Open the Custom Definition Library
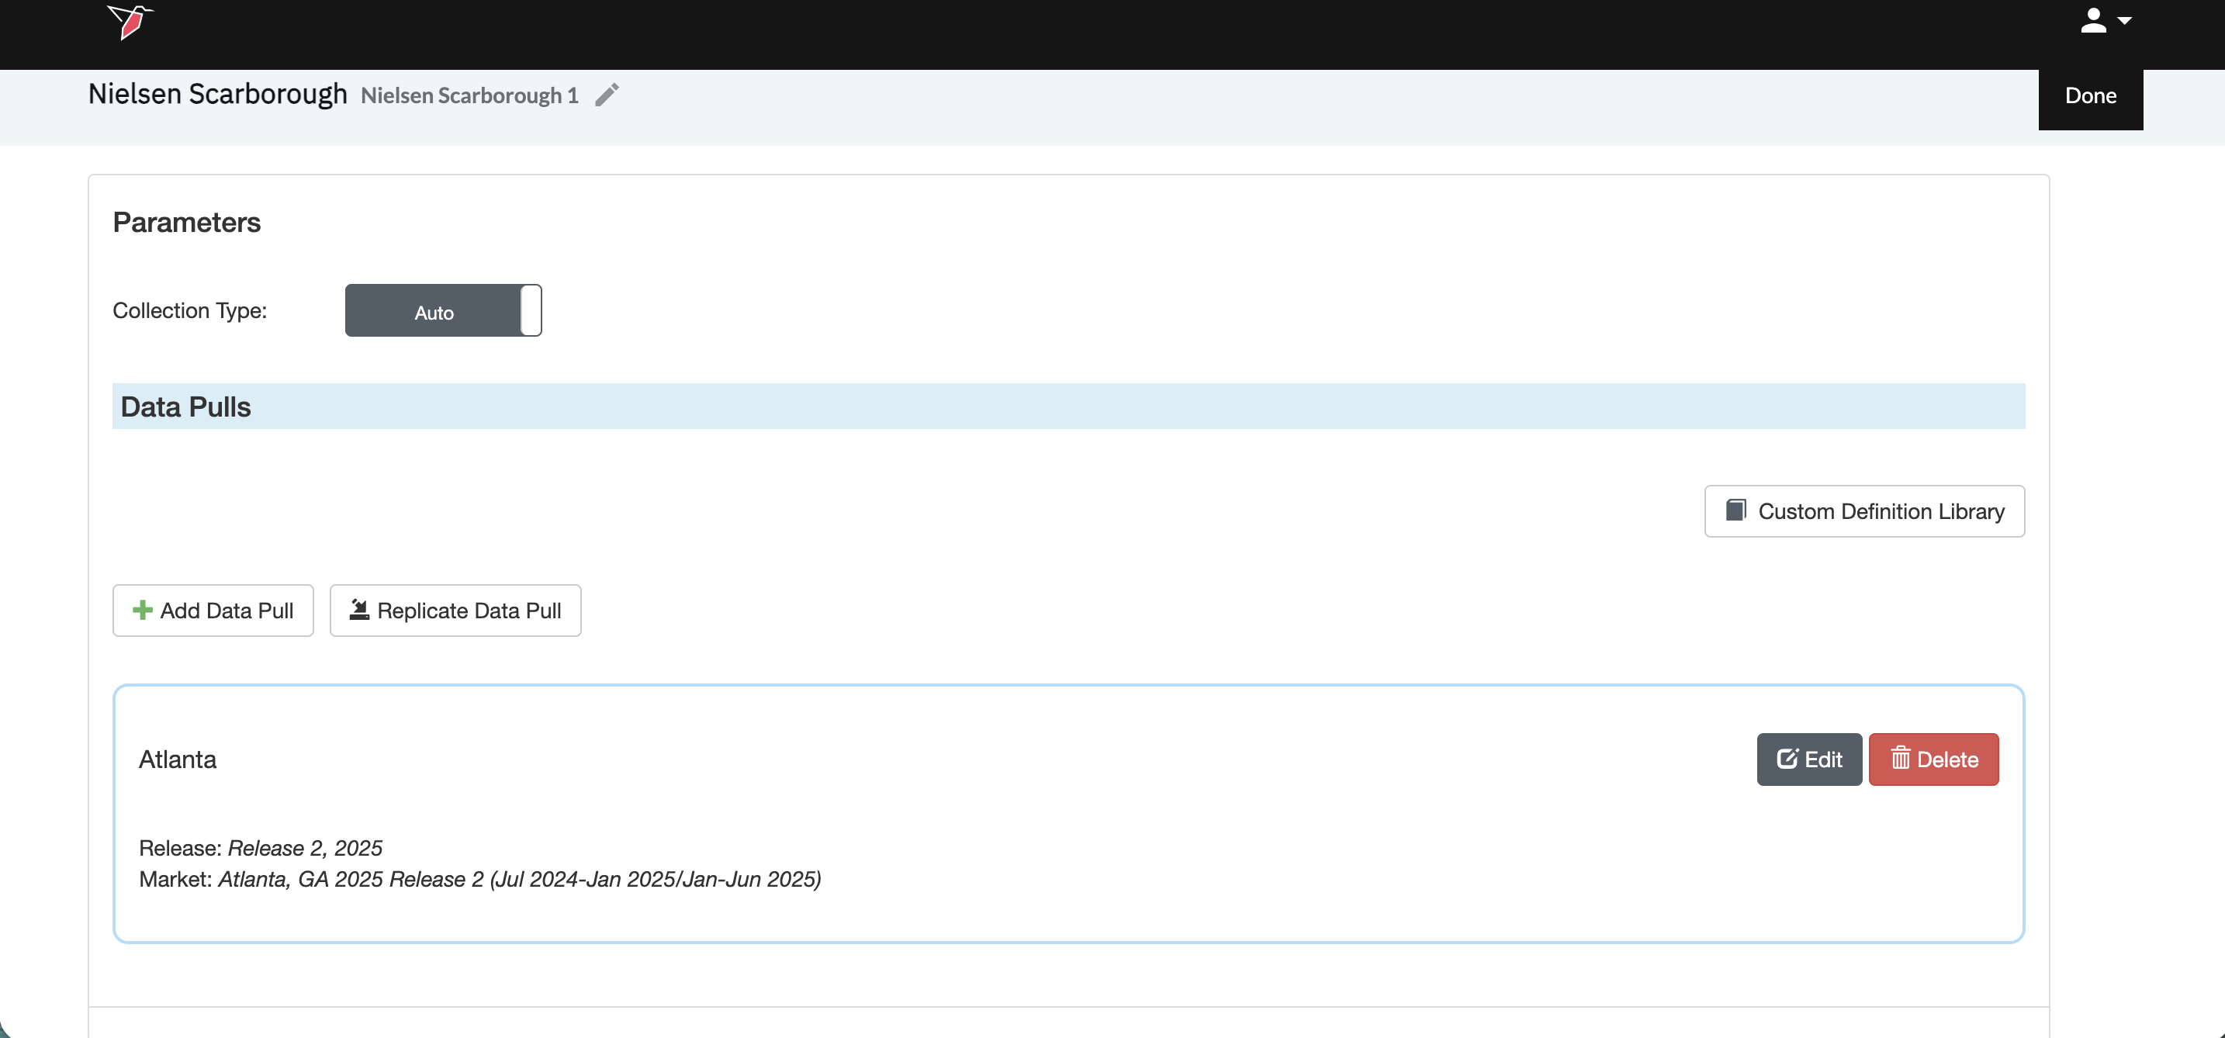 1864,511
